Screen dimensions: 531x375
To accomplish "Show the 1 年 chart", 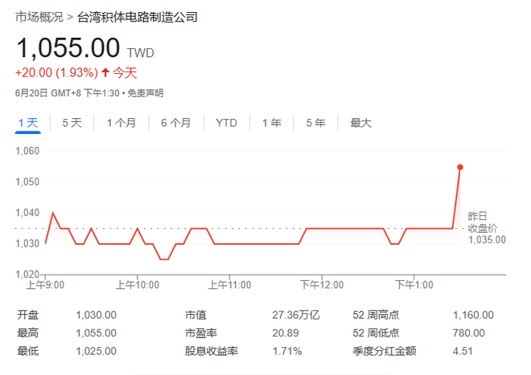I will click(272, 123).
